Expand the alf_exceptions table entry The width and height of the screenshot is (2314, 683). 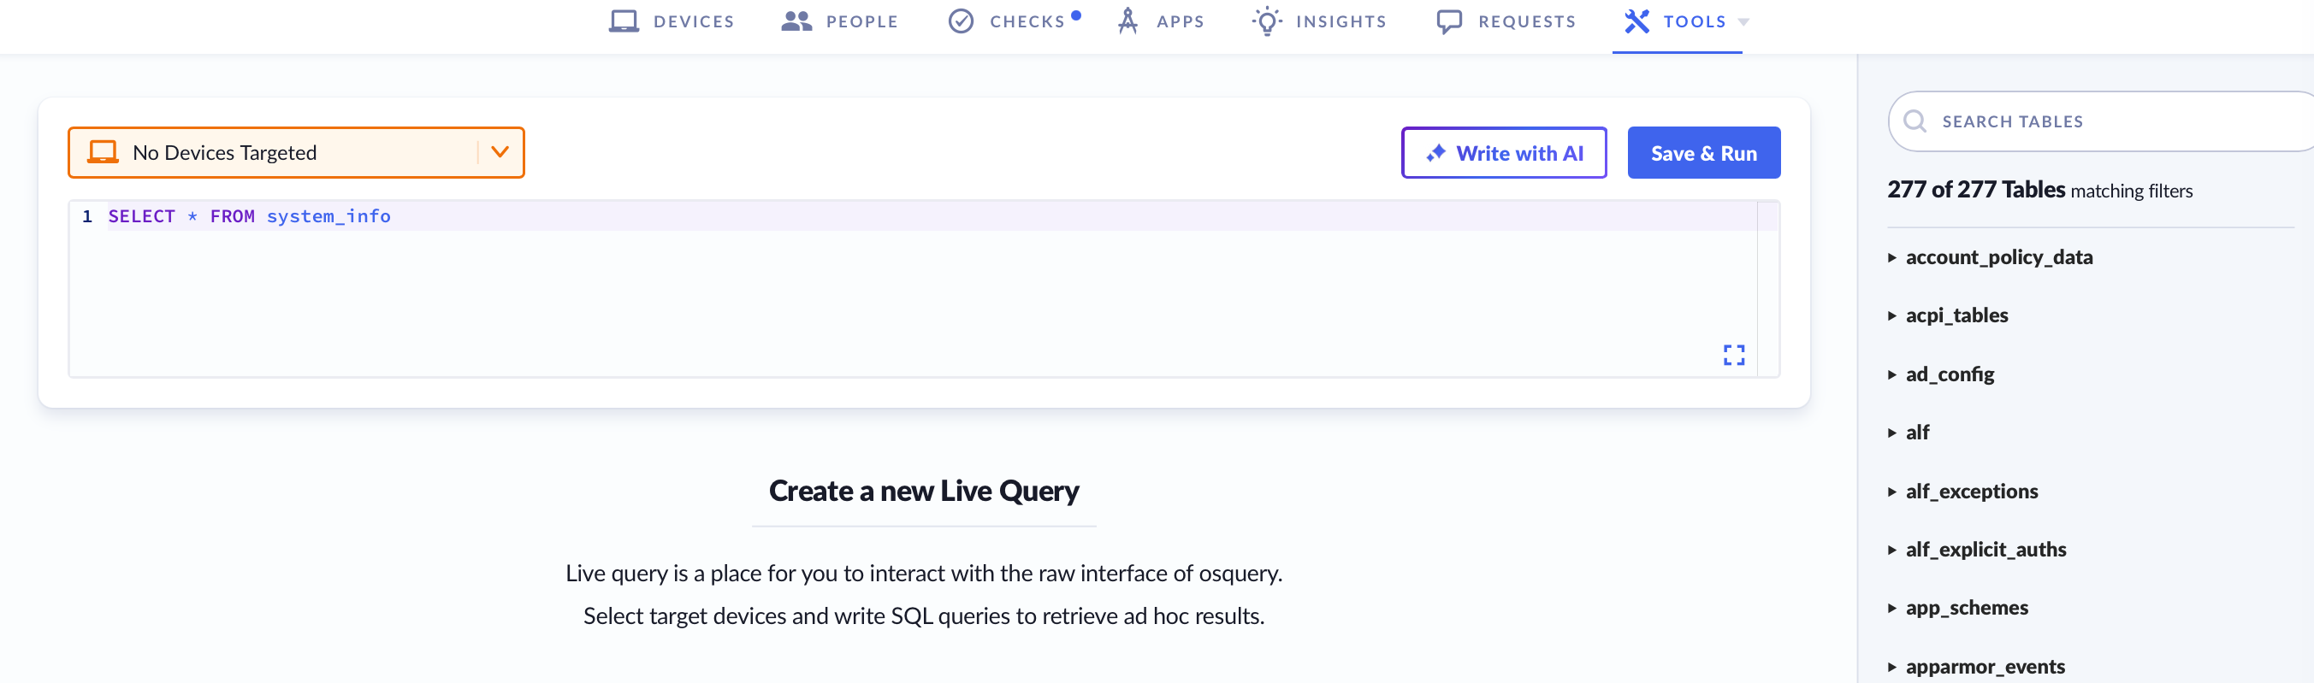[1962, 492]
